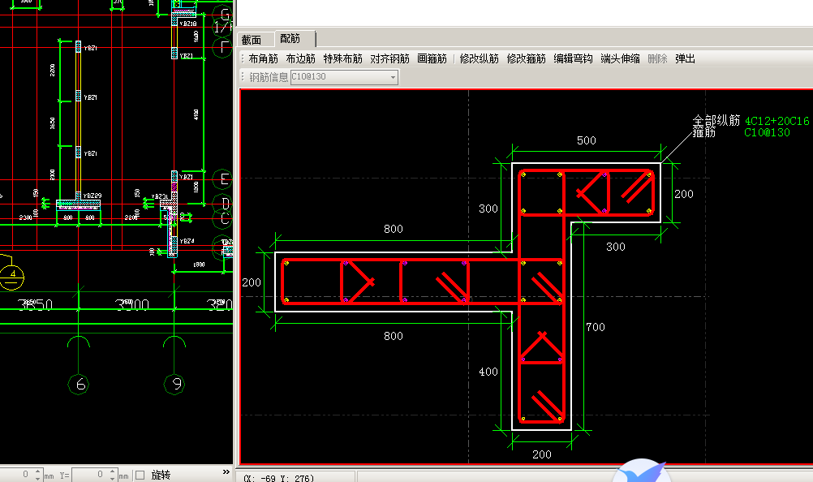Click the coordinate readout (X: -69 Y: 276)

point(279,477)
